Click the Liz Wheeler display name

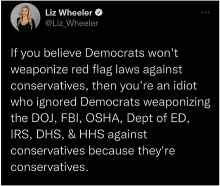coord(69,13)
